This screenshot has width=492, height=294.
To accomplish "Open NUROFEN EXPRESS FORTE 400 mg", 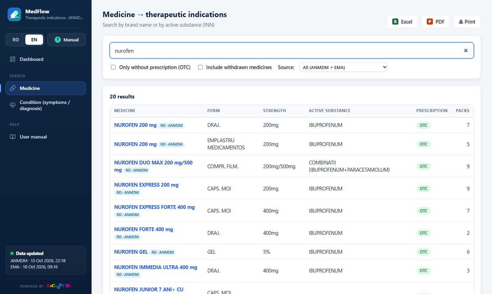I will [x=154, y=207].
